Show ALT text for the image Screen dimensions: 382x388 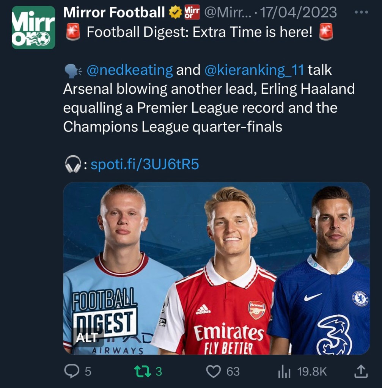[x=87, y=338]
